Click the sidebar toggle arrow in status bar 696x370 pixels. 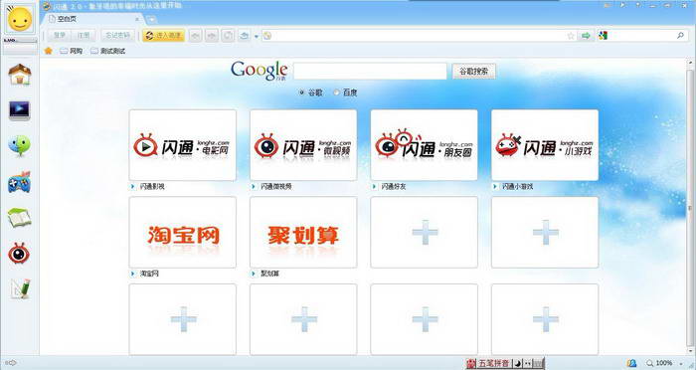[x=11, y=363]
